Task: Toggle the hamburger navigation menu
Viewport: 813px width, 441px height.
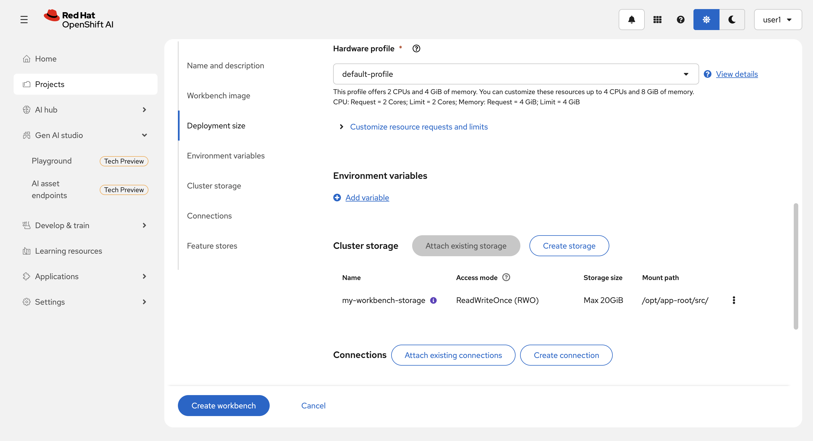Action: pyautogui.click(x=24, y=20)
